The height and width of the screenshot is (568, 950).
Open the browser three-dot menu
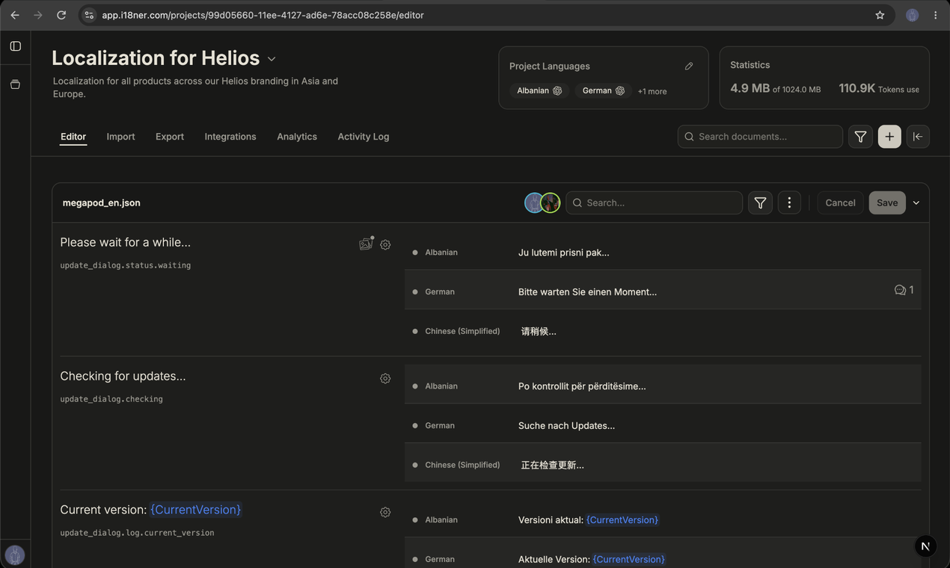[935, 15]
